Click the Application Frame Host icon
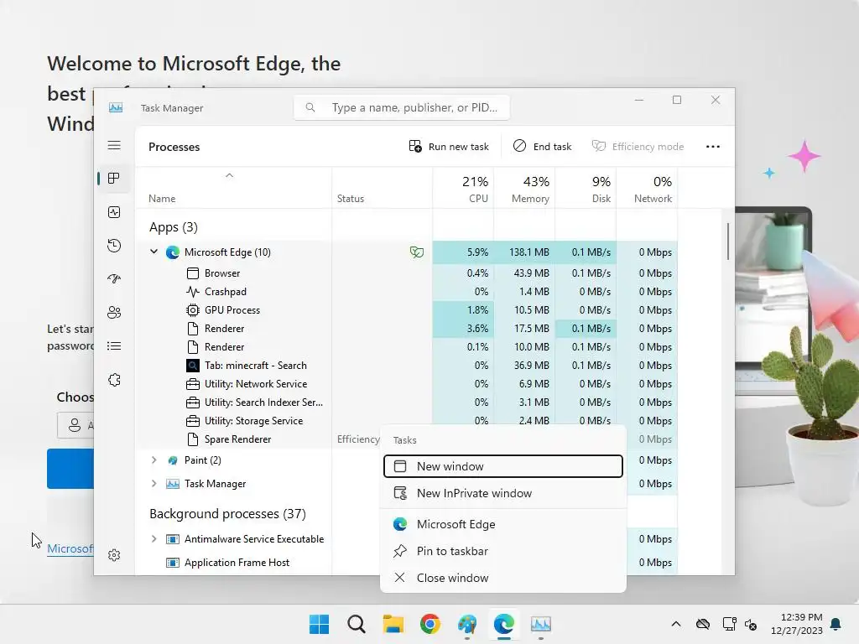Image resolution: width=859 pixels, height=644 pixels. pyautogui.click(x=173, y=563)
